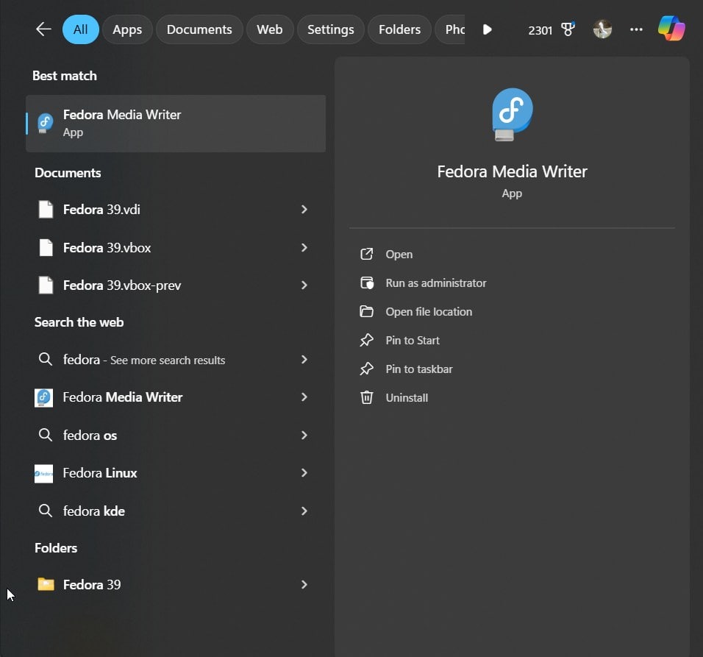Select the All filter tab
Screen dimensions: 703x657
80,29
